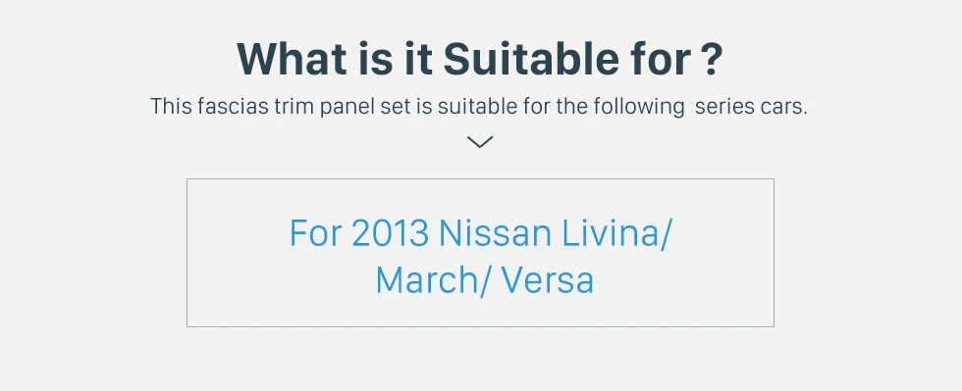Viewport: 962px width, 391px height.
Task: Click the word "Suitable" in the heading
Action: pyautogui.click(x=531, y=60)
